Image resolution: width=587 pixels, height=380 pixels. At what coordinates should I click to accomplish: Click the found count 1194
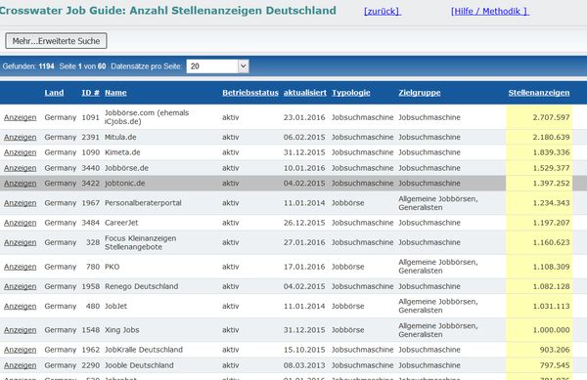(46, 66)
